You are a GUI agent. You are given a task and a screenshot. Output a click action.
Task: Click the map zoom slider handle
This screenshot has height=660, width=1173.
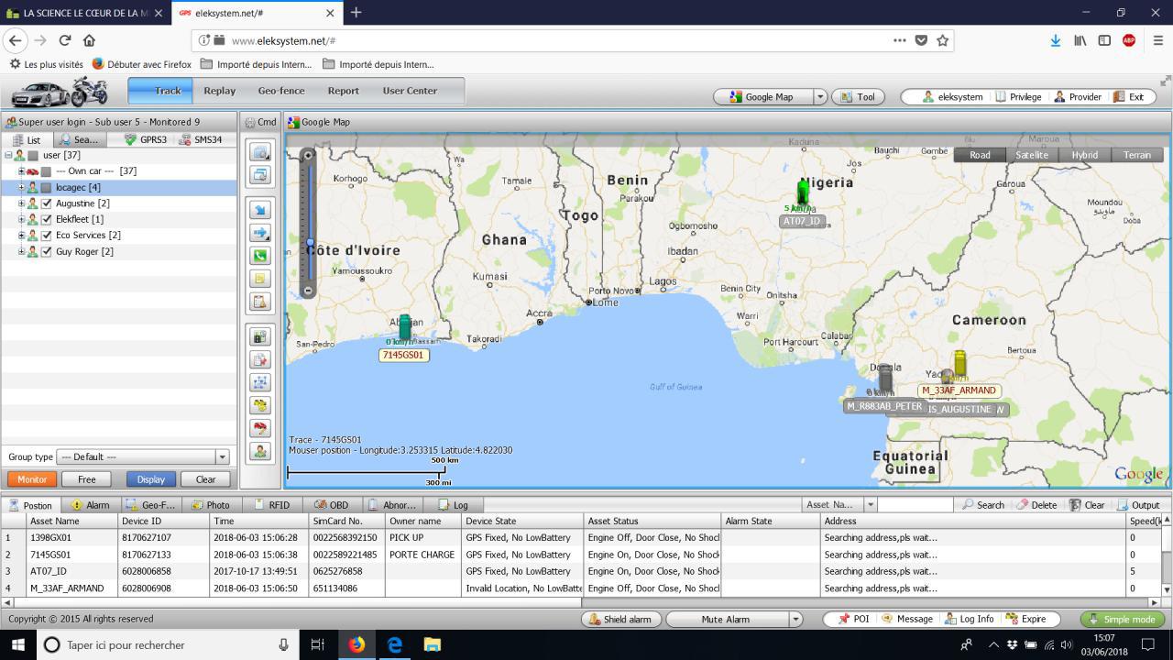tap(310, 242)
